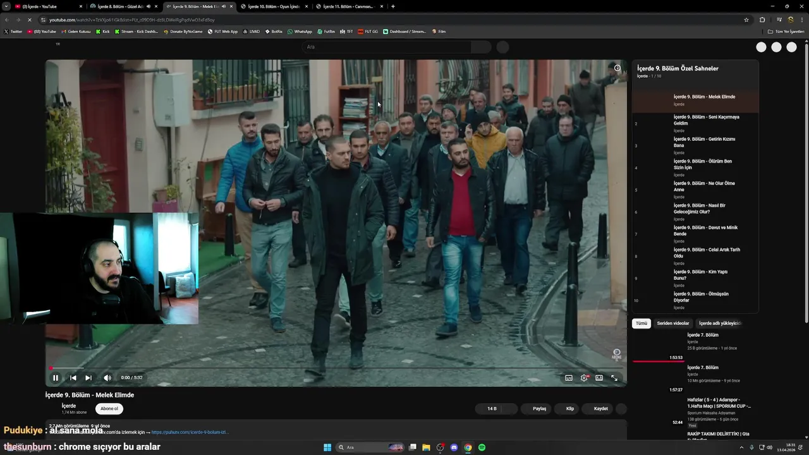The height and width of the screenshot is (455, 809).
Task: Switch to the "İçerde 11. Bölüm" browser tab
Action: tap(349, 6)
